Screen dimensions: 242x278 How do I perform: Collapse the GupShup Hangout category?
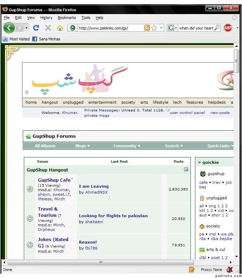(x=186, y=169)
